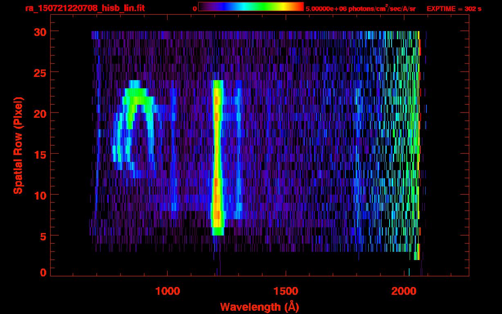
Task: Click the file name ra_150721220708_hisb_lin.fit title
Action: (x=85, y=8)
